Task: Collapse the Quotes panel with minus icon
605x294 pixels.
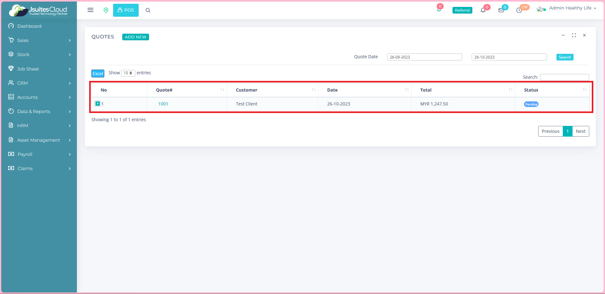Action: pos(563,35)
